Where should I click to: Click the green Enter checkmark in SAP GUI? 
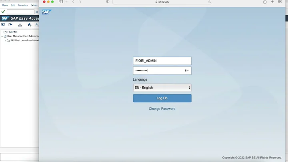click(3, 12)
